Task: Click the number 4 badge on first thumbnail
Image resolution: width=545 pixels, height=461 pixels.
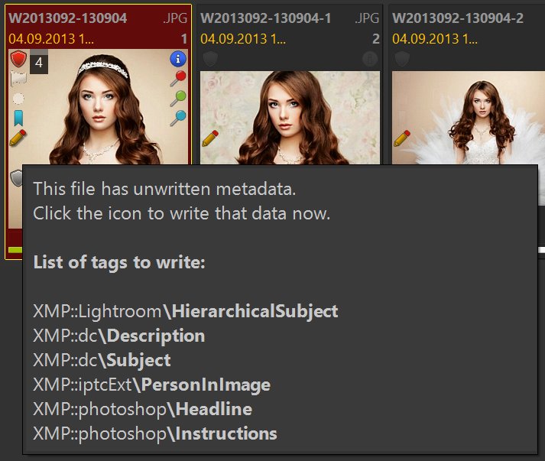Action: pos(38,63)
